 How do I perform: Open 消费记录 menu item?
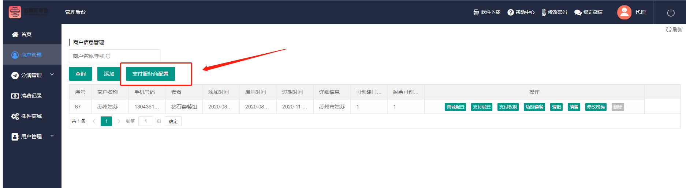coord(32,96)
